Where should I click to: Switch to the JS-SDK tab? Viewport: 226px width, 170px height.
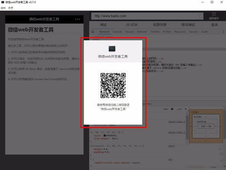click(132, 25)
